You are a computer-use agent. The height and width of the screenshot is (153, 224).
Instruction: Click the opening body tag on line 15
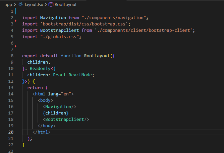tap(45, 100)
